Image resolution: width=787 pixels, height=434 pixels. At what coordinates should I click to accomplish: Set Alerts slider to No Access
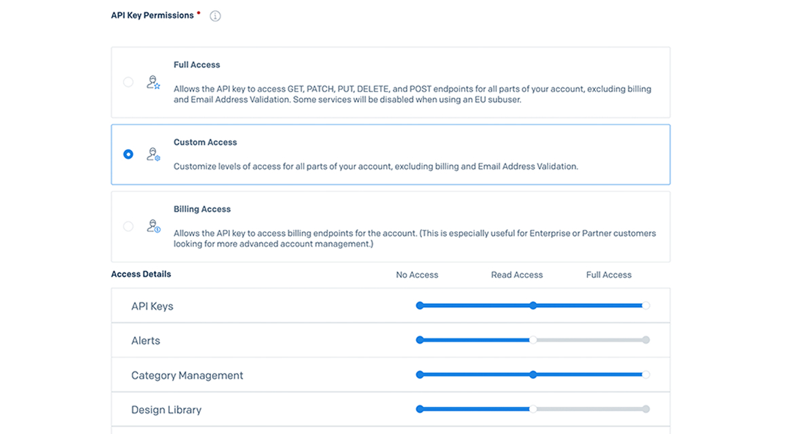tap(420, 340)
